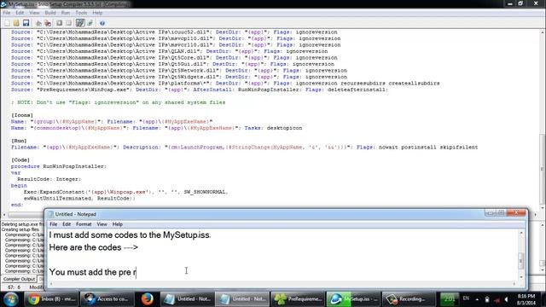The height and width of the screenshot is (307, 546).
Task: Click the QLAN.dll source line
Action: point(169,51)
